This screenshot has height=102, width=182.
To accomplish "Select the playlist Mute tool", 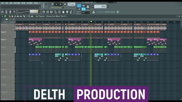I will [x=18, y=16].
